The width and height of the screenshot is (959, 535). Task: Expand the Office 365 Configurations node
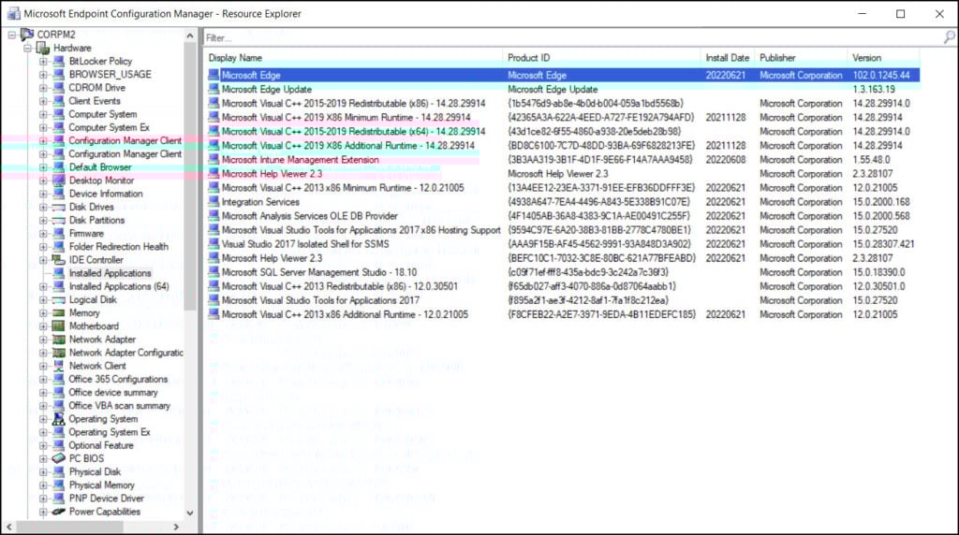point(43,379)
